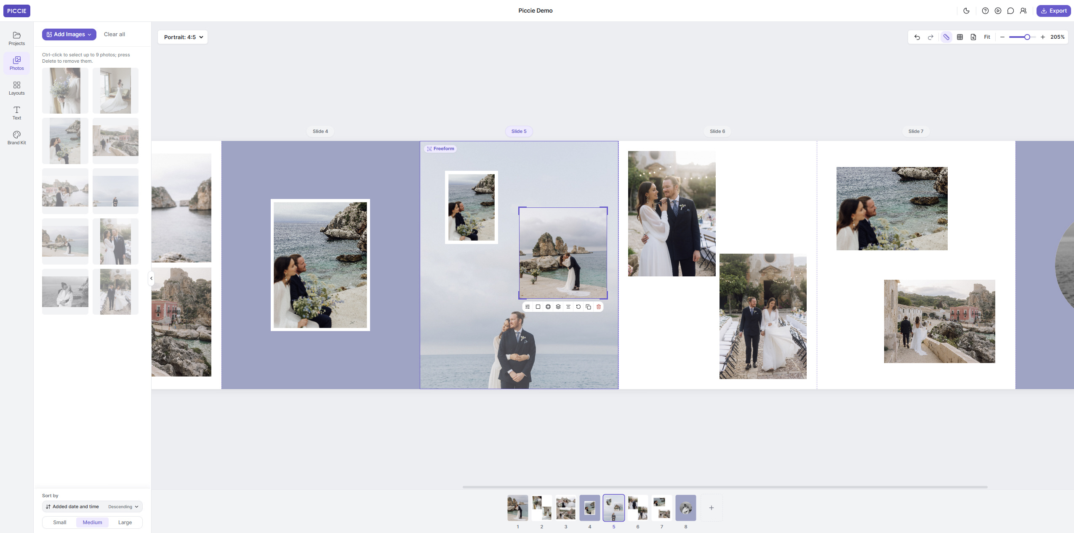Redo the last action
The width and height of the screenshot is (1074, 533).
pyautogui.click(x=930, y=37)
